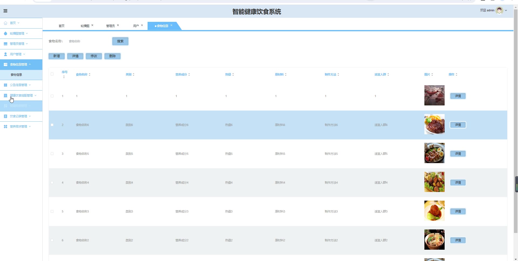Select the checkbox for row 食物名称4
Image resolution: width=518 pixels, height=261 pixels.
click(x=52, y=183)
